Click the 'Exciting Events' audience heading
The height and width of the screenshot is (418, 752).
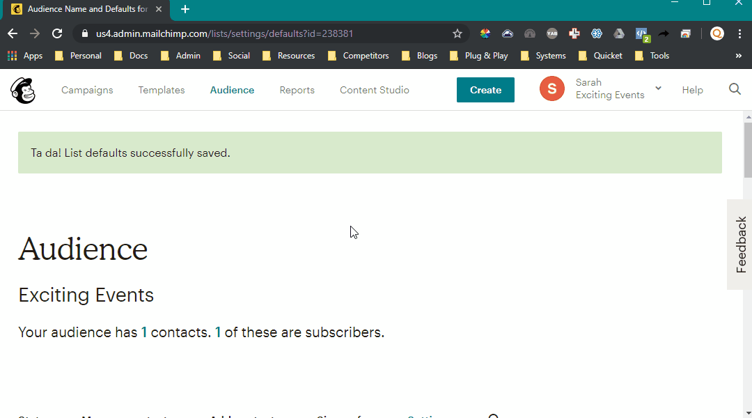[x=86, y=295]
